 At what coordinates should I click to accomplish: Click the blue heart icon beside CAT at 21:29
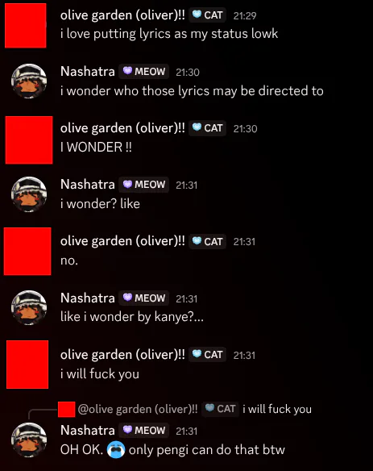[x=197, y=15]
